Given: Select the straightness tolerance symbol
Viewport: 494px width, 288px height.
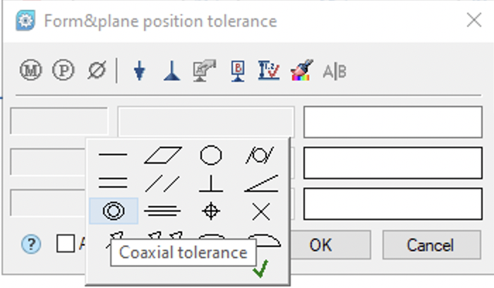Looking at the screenshot, I should [113, 155].
